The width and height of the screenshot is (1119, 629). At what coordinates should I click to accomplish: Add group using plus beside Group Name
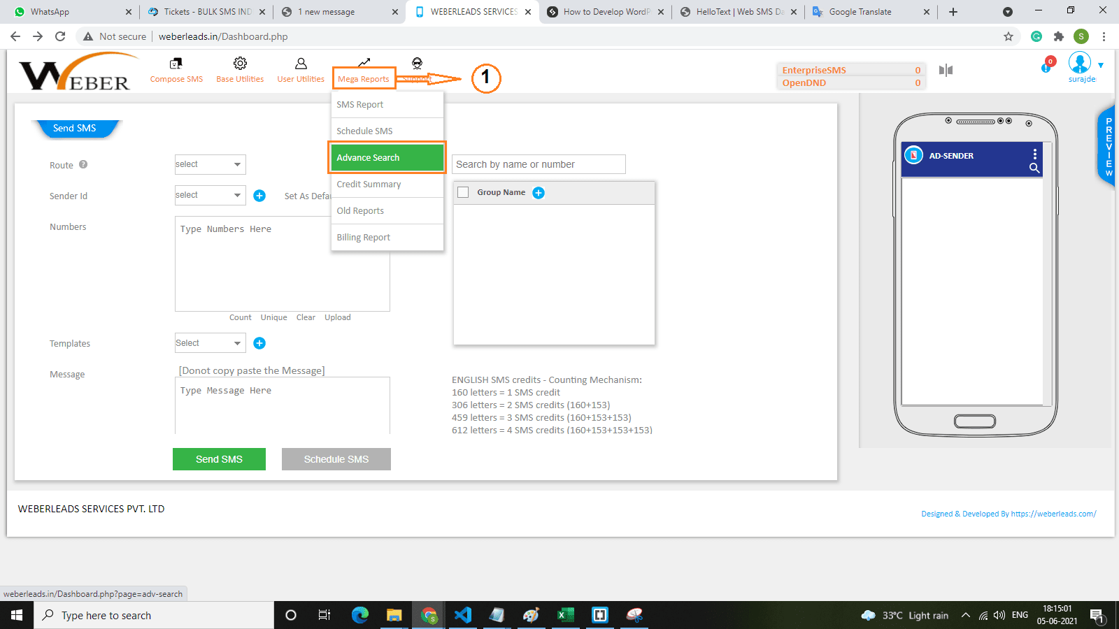pyautogui.click(x=539, y=193)
